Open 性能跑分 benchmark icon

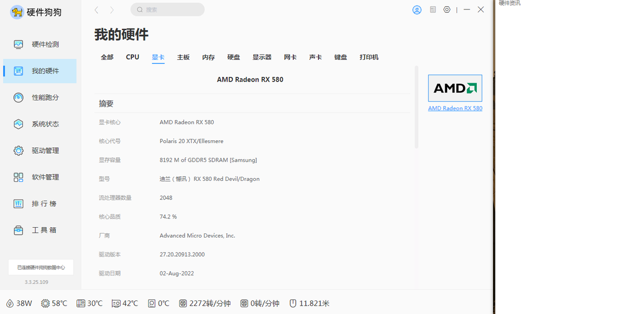click(x=18, y=98)
